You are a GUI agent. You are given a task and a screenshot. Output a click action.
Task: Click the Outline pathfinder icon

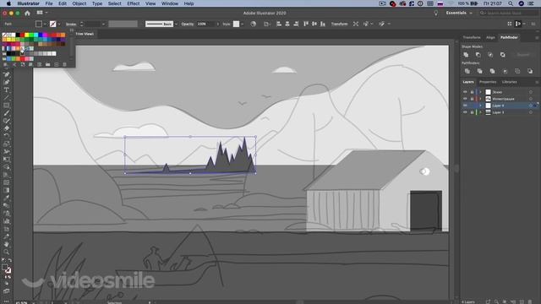[x=517, y=71]
